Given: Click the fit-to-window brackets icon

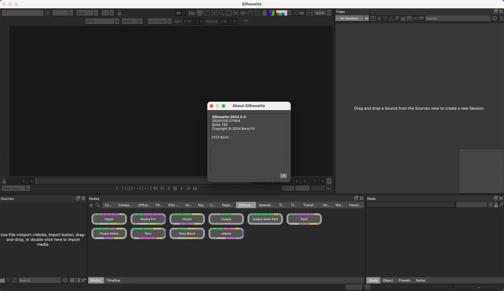Looking at the screenshot, I should [x=236, y=13].
